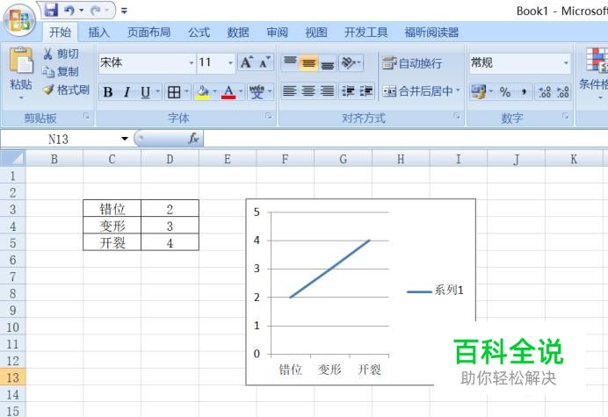Toggle bold formatting
Screen dimensions: 608x417
coord(108,92)
